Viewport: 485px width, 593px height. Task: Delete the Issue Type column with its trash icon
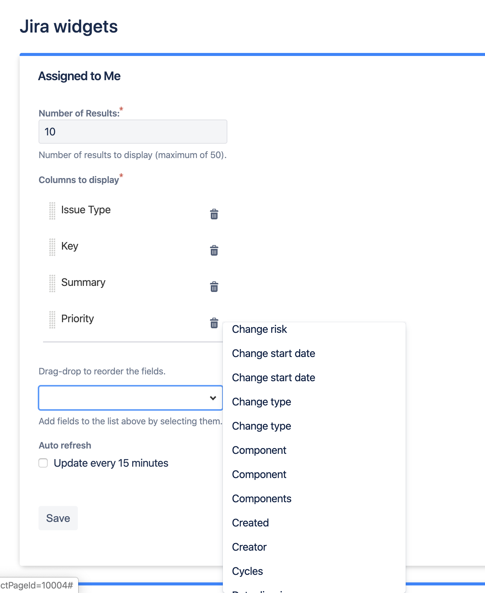214,214
